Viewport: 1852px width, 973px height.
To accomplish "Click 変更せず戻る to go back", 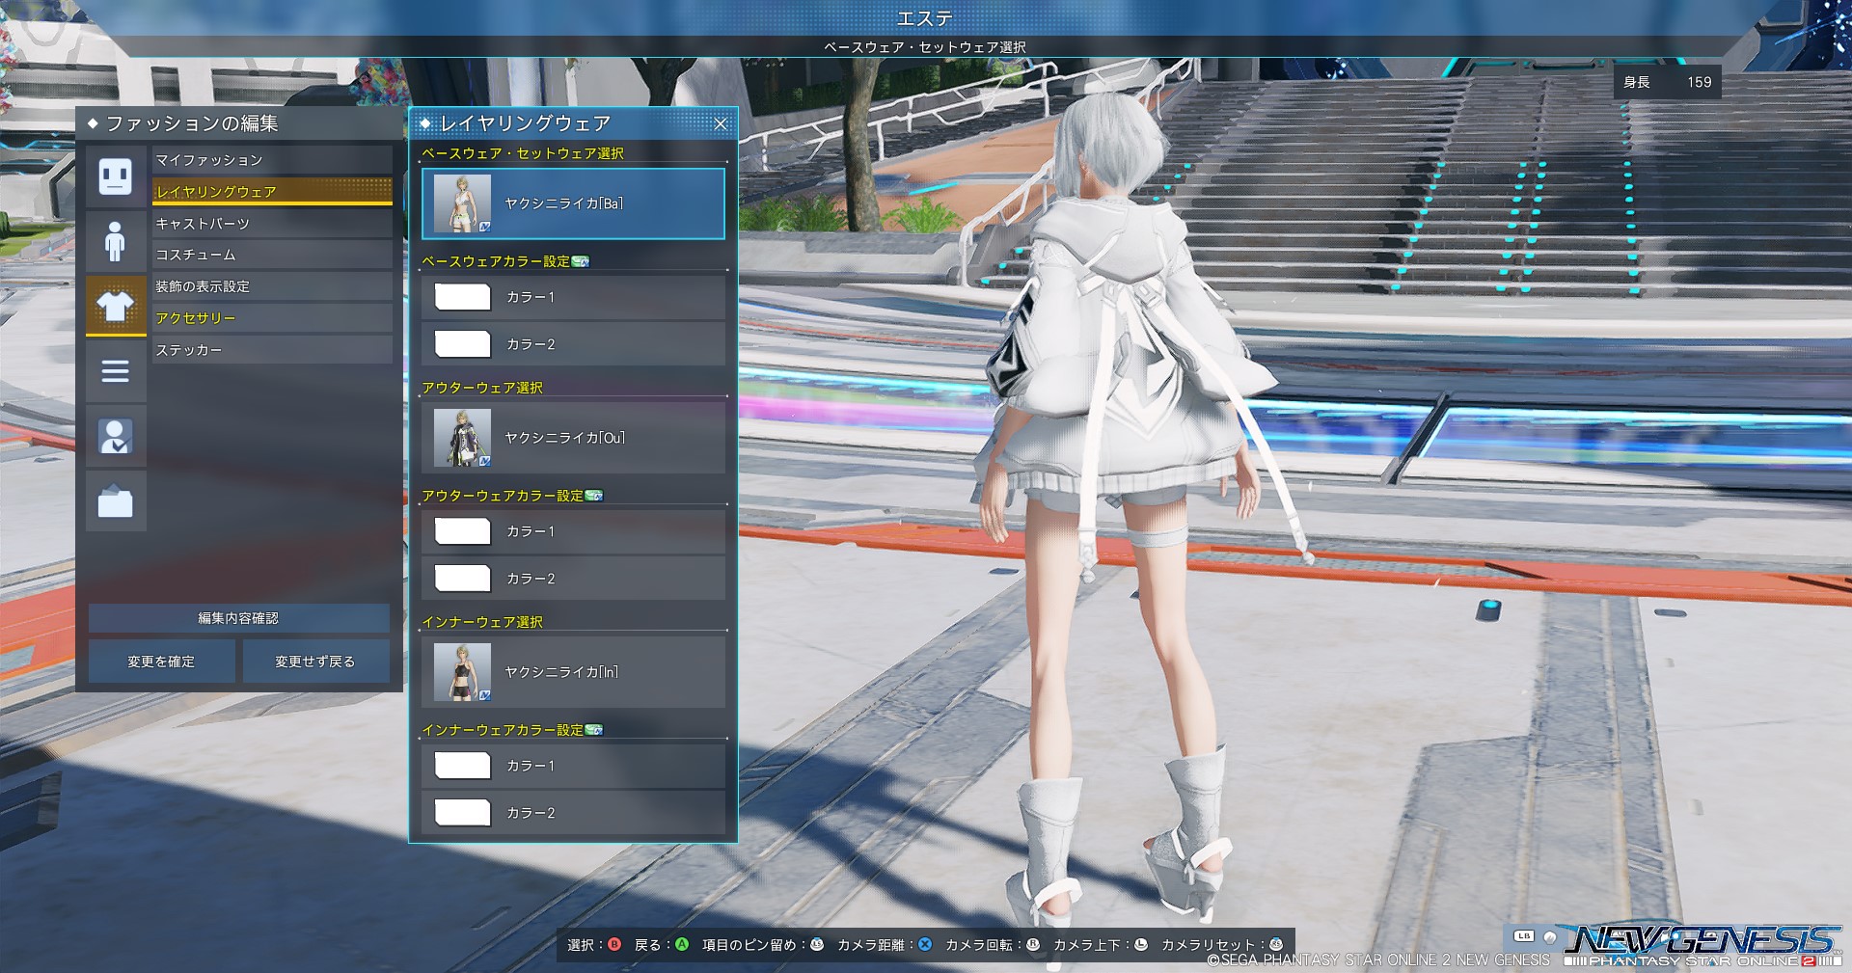I will coord(315,662).
